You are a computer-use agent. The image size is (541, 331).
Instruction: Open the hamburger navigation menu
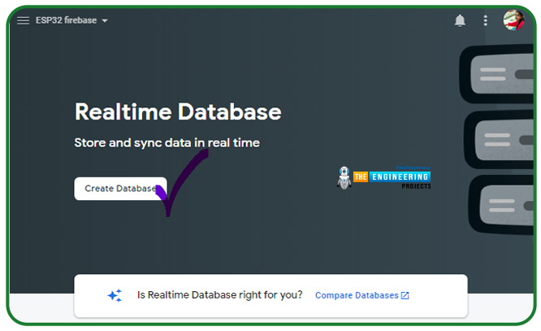(x=23, y=20)
